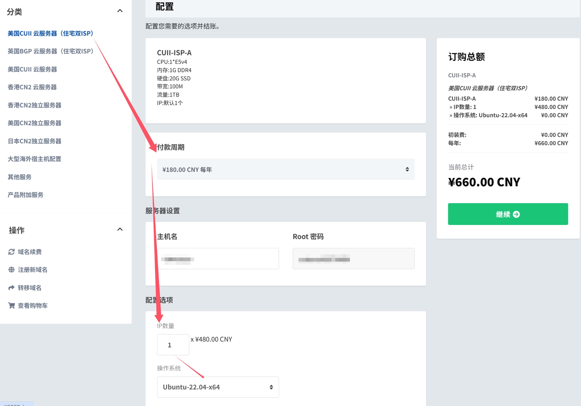This screenshot has width=581, height=406.
Task: Click the share arrow icon beside 转移域名
Action: (11, 288)
